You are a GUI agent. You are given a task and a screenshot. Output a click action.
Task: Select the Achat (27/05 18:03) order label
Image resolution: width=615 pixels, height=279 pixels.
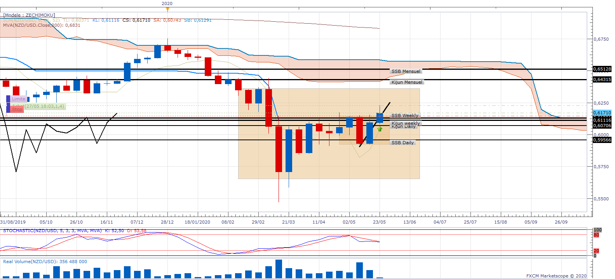38,106
